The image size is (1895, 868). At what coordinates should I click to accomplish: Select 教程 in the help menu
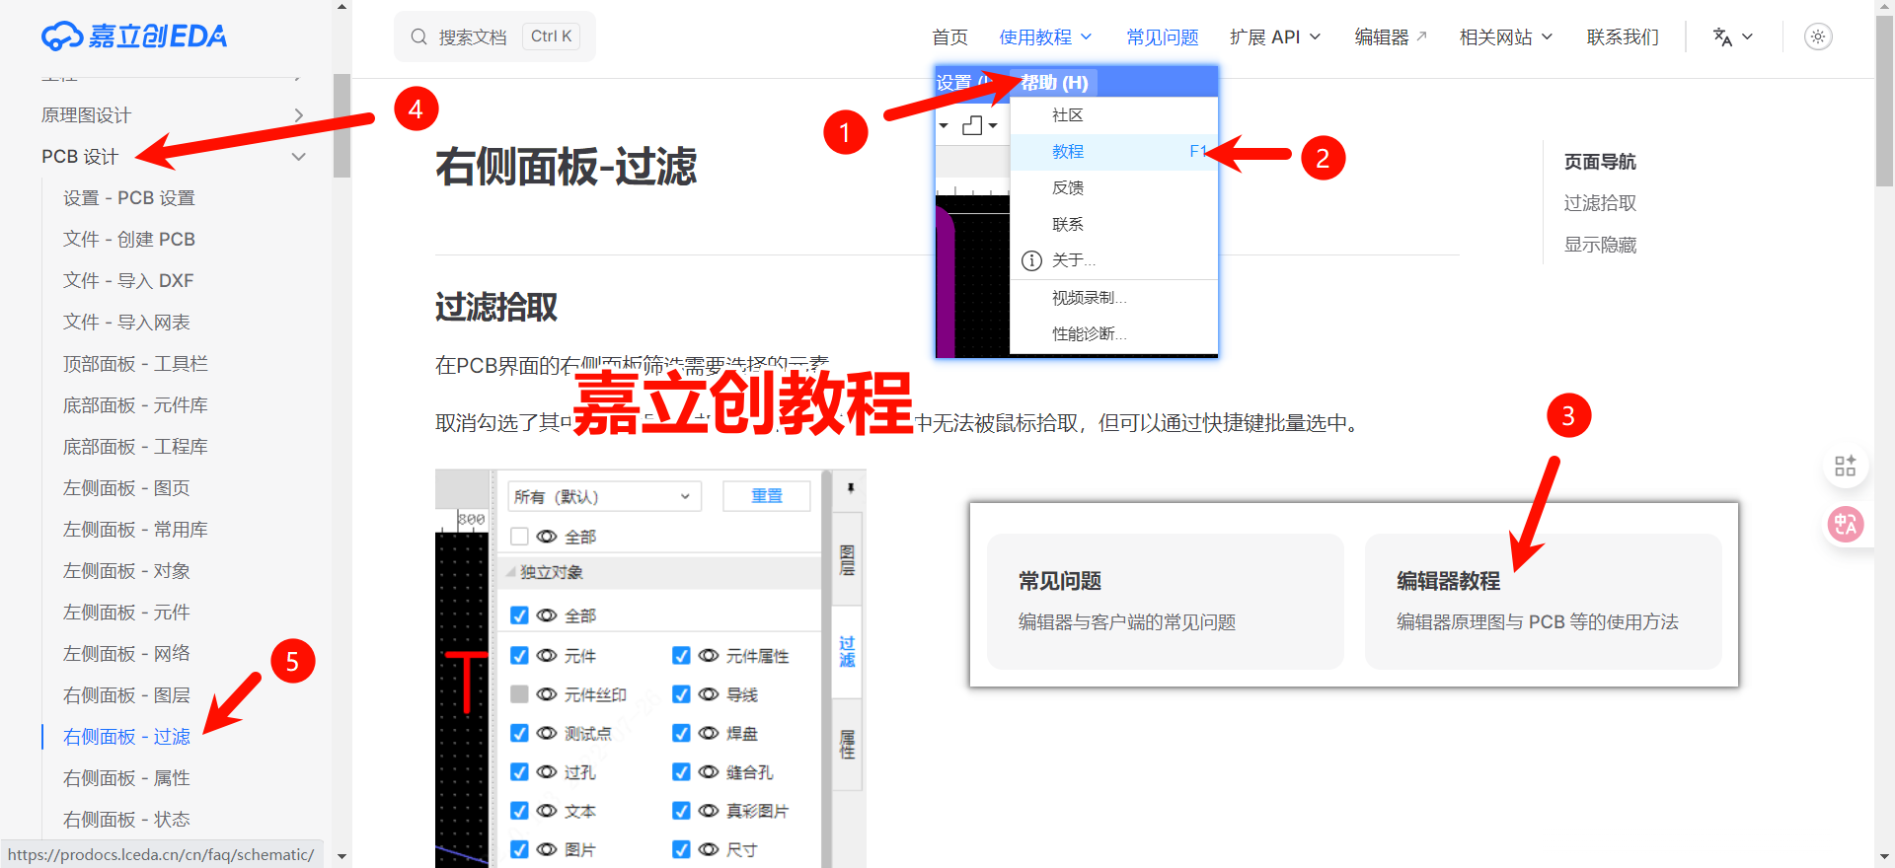click(x=1113, y=151)
